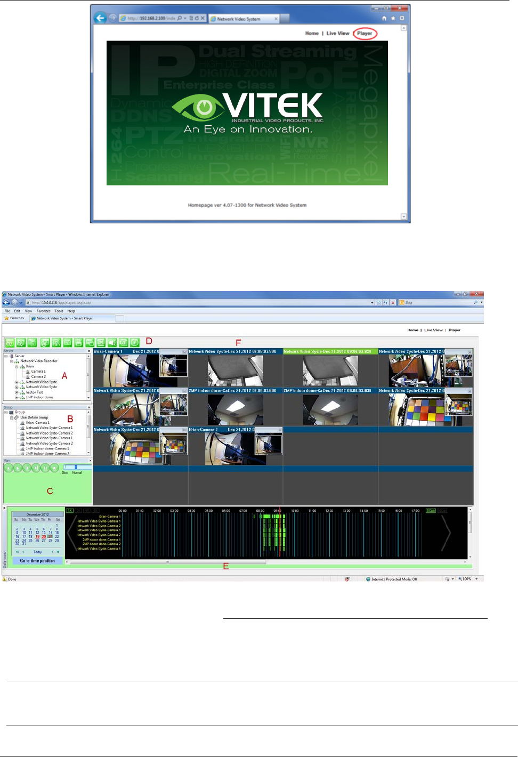Screen dimensions: 518x757
Task: Select 8X timeline zoom
Action: (x=95, y=511)
